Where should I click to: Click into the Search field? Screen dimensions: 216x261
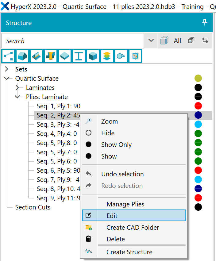click(73, 41)
